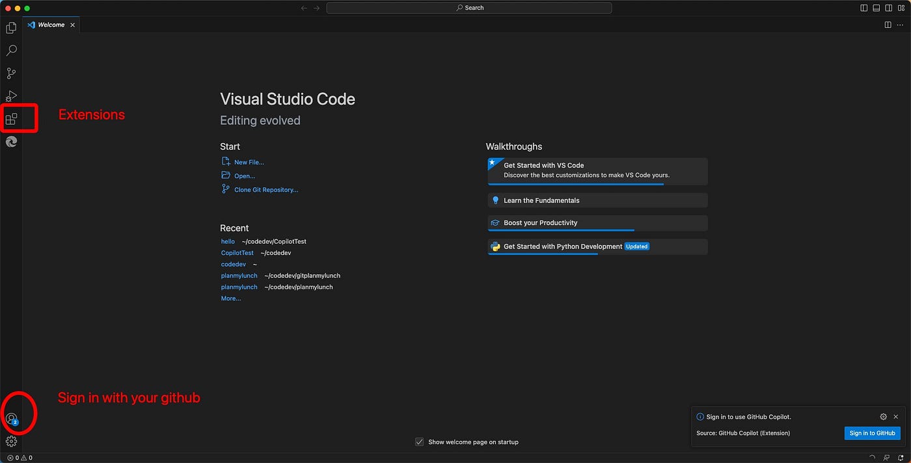The height and width of the screenshot is (463, 911).
Task: Toggle the bottom panel layout icon
Action: (x=877, y=8)
